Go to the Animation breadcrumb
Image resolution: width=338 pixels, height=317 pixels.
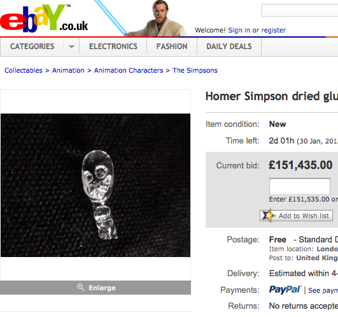tap(68, 70)
